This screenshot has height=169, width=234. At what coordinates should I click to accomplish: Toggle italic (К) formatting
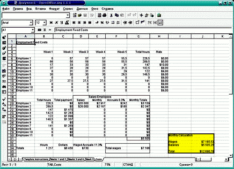tap(57, 23)
